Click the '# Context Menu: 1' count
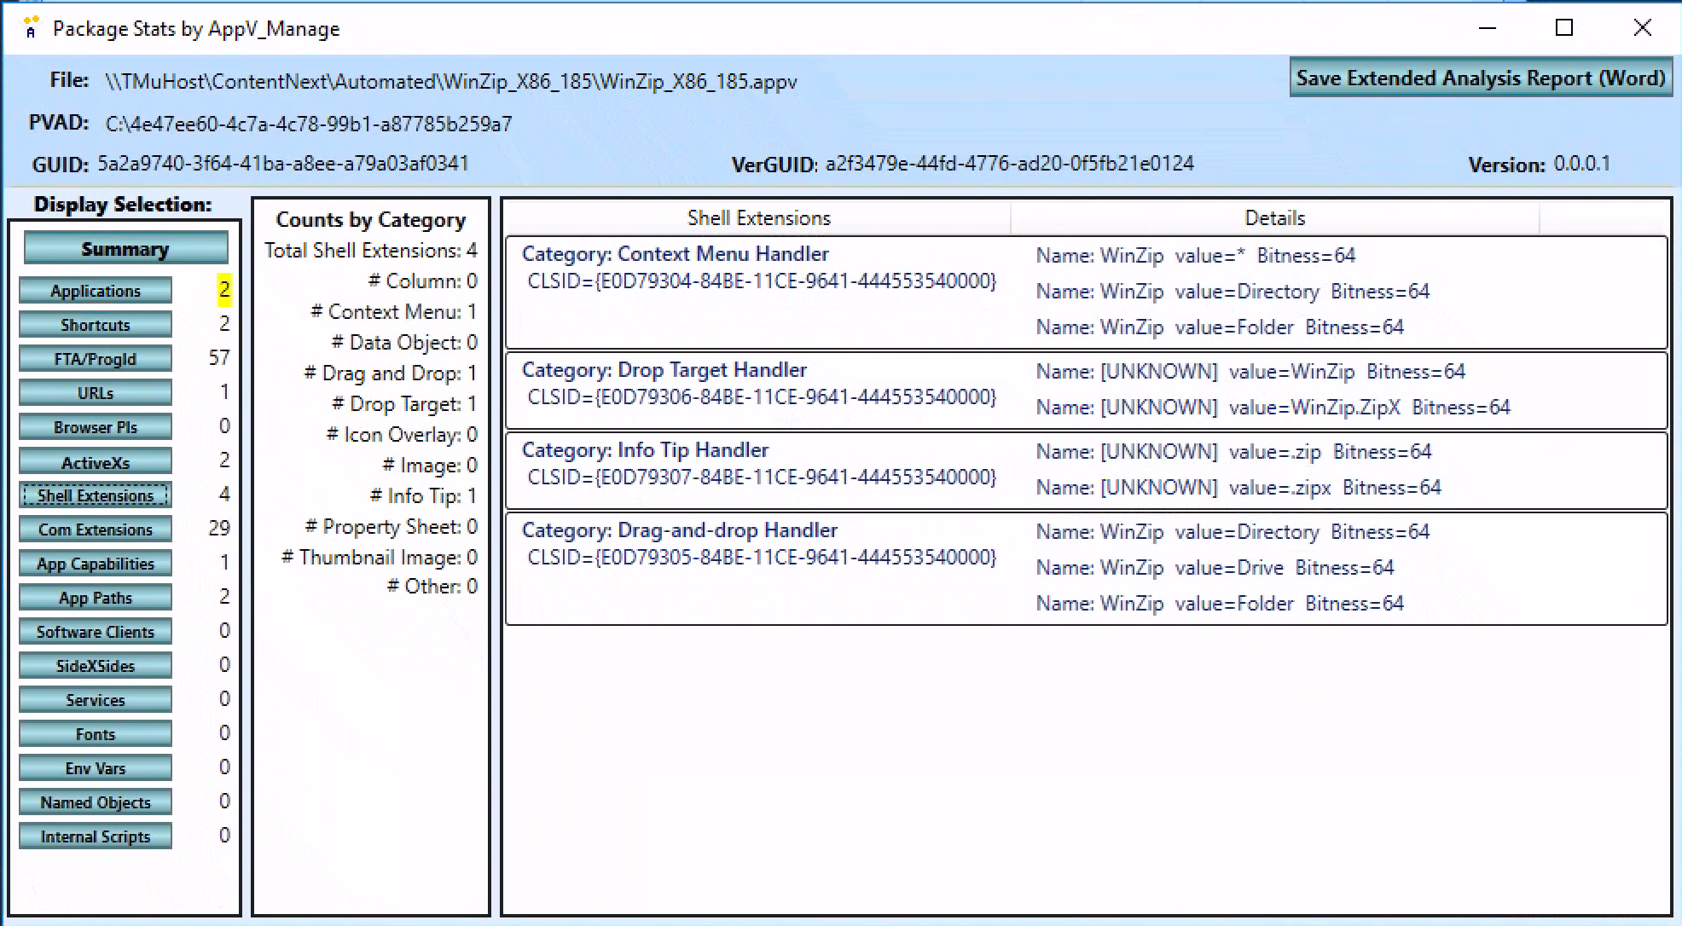The width and height of the screenshot is (1682, 926). pos(393,312)
